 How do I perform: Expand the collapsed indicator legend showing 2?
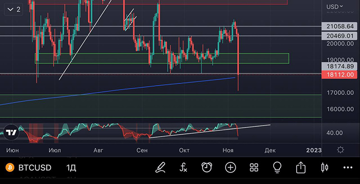click(13, 10)
